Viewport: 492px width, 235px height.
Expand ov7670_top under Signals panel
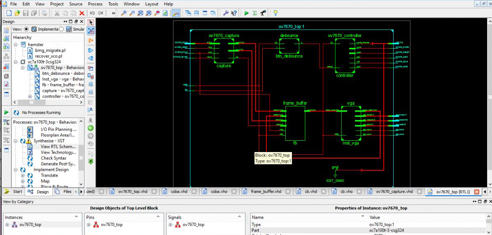[x=171, y=225]
